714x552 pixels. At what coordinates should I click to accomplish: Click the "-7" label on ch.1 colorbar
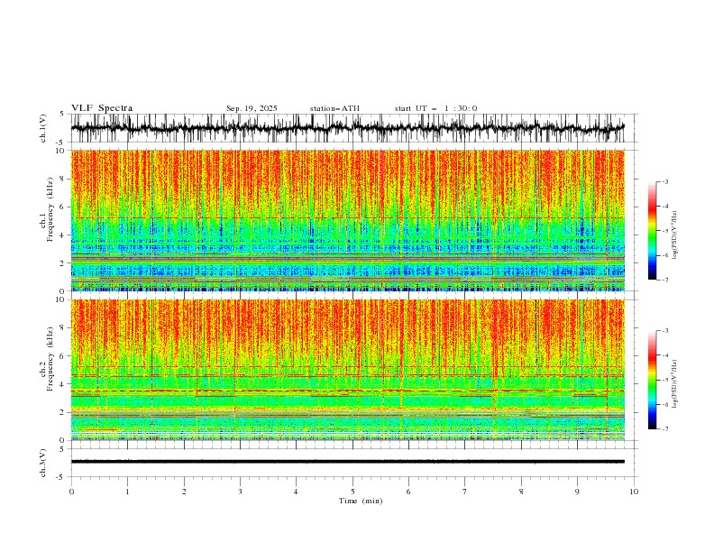[665, 280]
